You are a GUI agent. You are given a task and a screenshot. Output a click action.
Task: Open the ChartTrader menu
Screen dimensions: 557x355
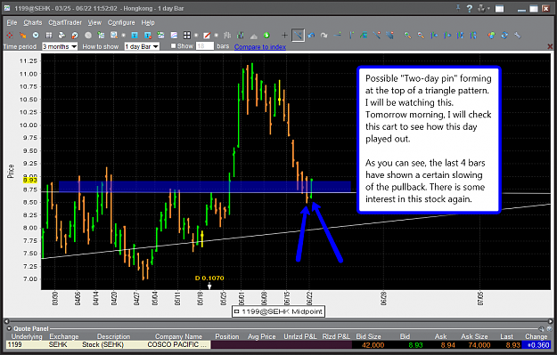click(65, 23)
